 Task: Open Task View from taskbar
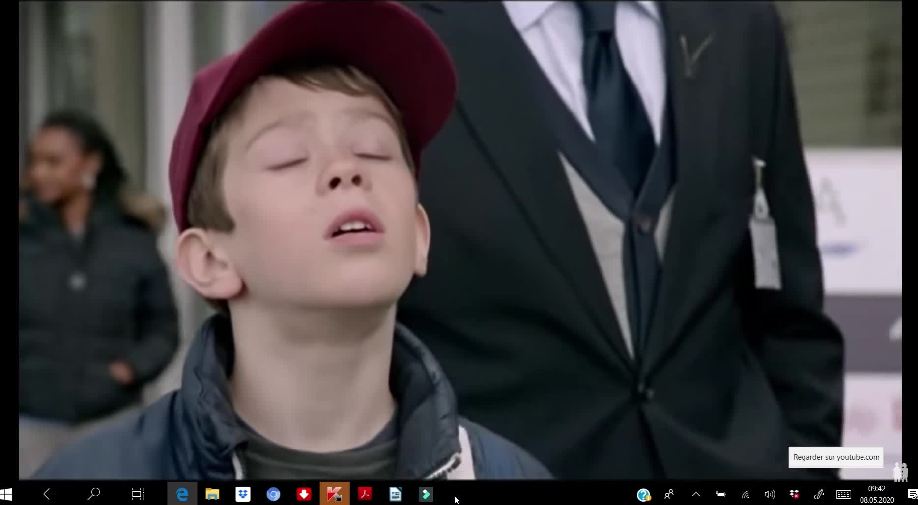tap(138, 494)
